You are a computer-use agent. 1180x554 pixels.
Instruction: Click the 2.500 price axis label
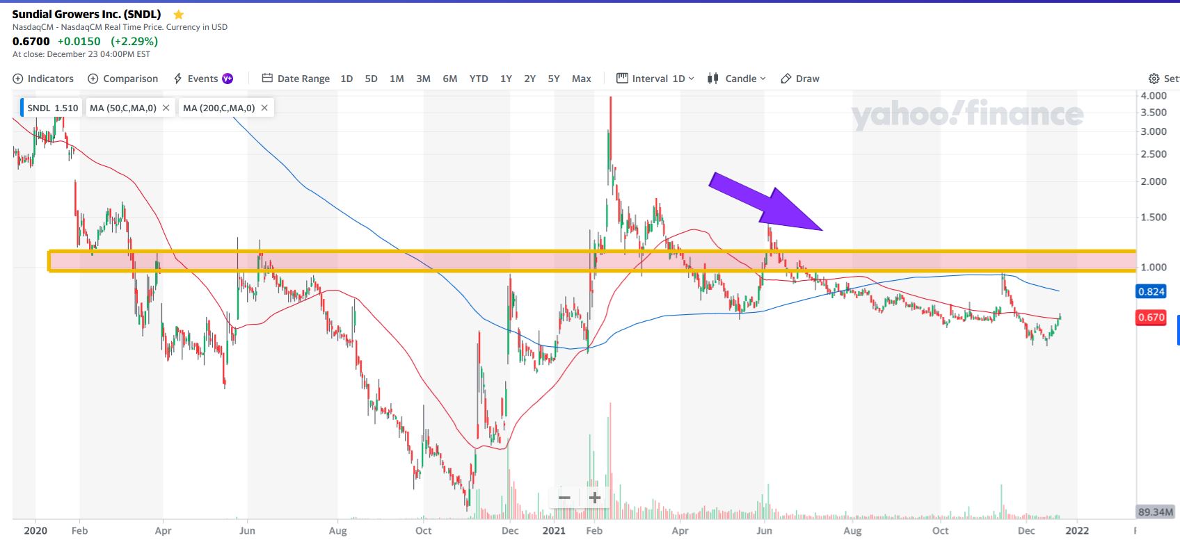(x=1154, y=154)
